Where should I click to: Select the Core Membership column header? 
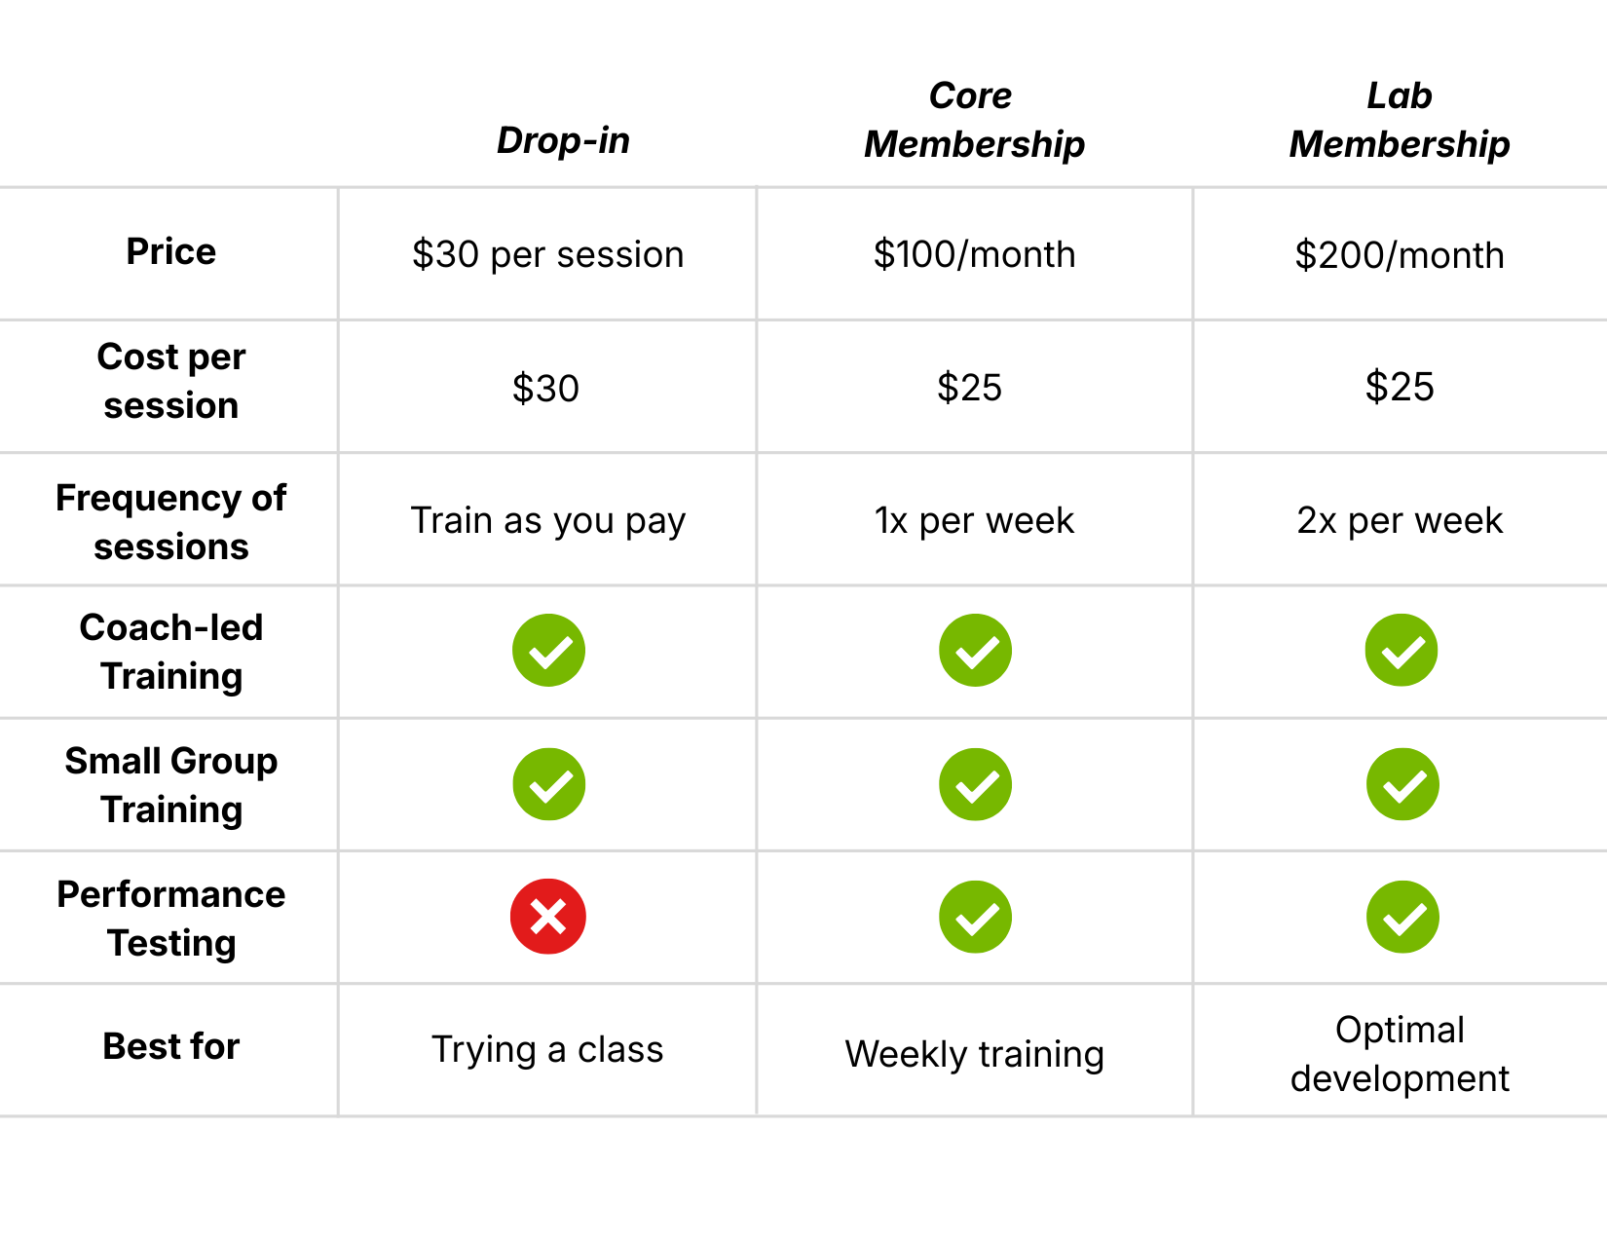[974, 120]
